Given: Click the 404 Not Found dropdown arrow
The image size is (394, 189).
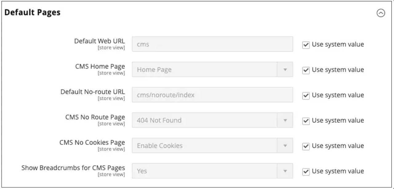Looking at the screenshot, I should [x=285, y=120].
